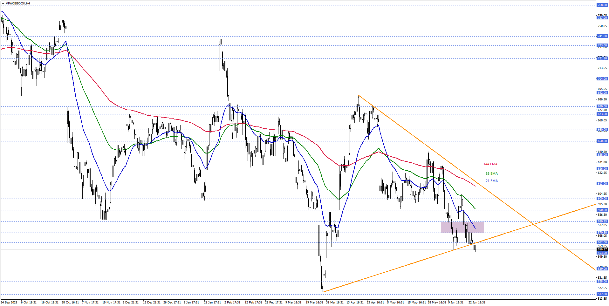Click the 539.00 level price tag
609x306 pixels.
pyautogui.click(x=602, y=269)
